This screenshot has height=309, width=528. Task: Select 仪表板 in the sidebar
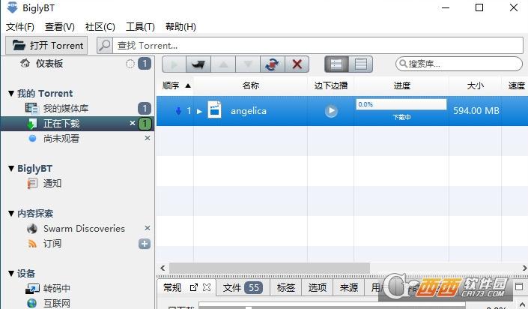pyautogui.click(x=49, y=64)
